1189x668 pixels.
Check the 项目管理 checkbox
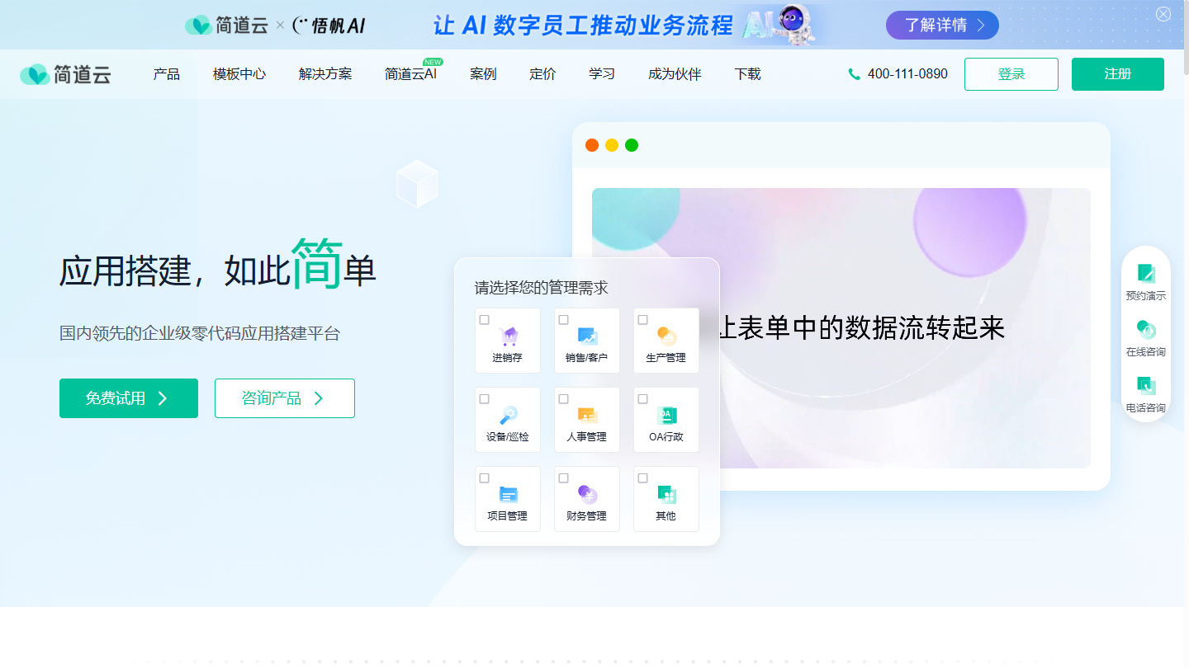pyautogui.click(x=485, y=477)
